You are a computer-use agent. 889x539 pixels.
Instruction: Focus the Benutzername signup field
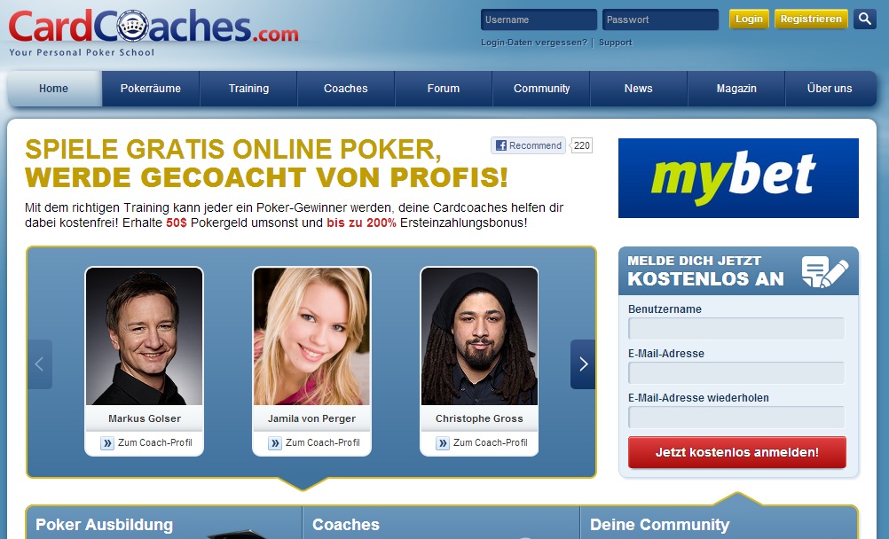click(x=736, y=329)
